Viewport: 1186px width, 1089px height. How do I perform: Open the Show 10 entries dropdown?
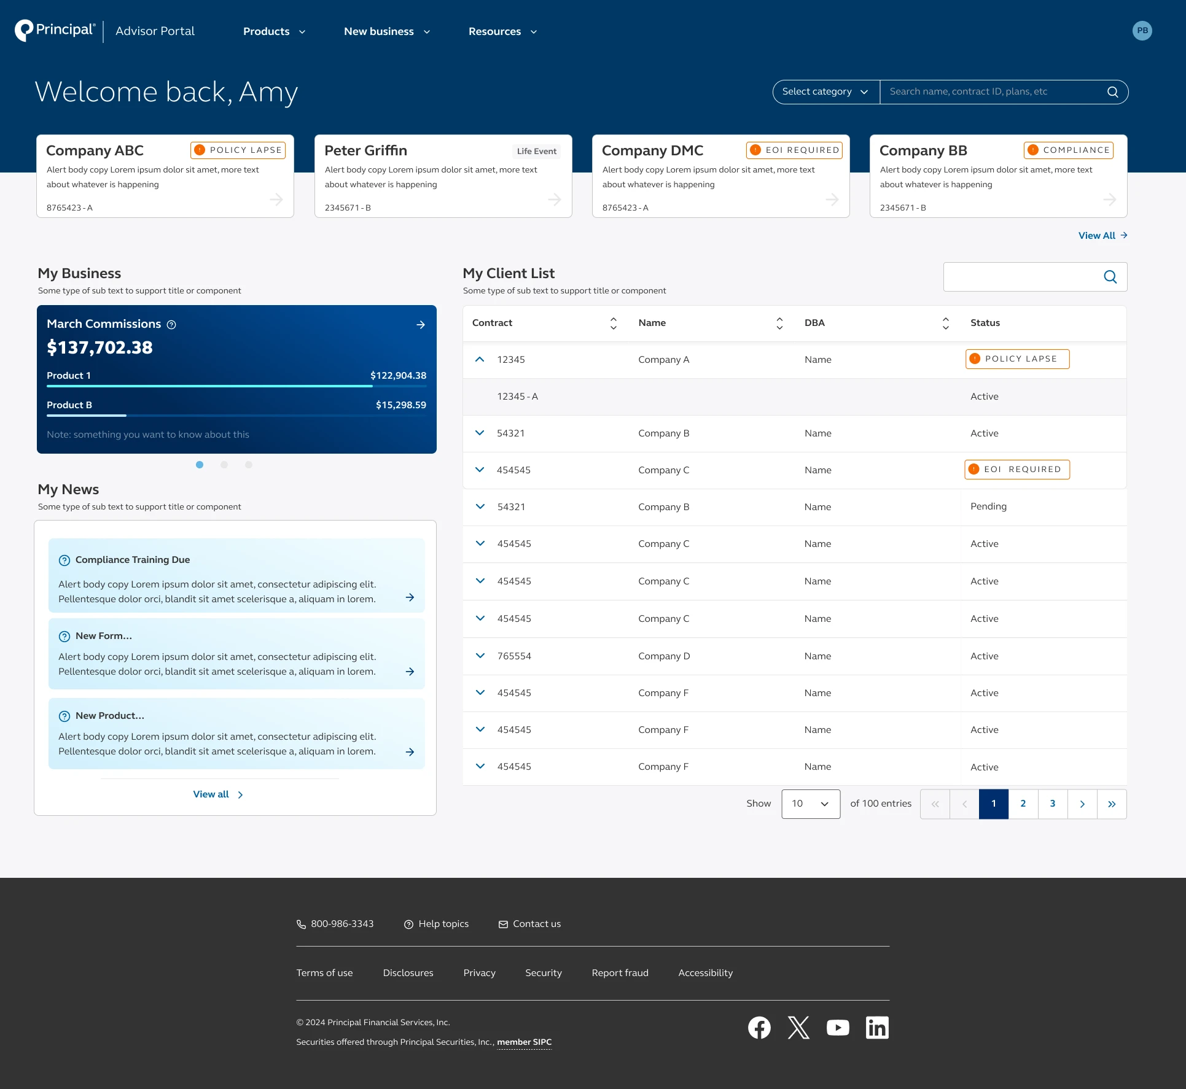[810, 804]
